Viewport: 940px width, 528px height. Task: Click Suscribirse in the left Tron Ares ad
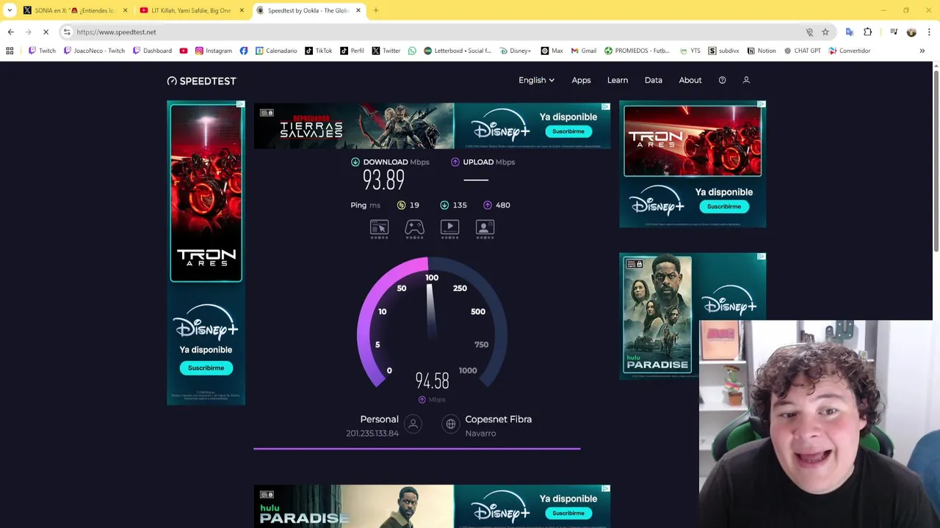(x=206, y=368)
